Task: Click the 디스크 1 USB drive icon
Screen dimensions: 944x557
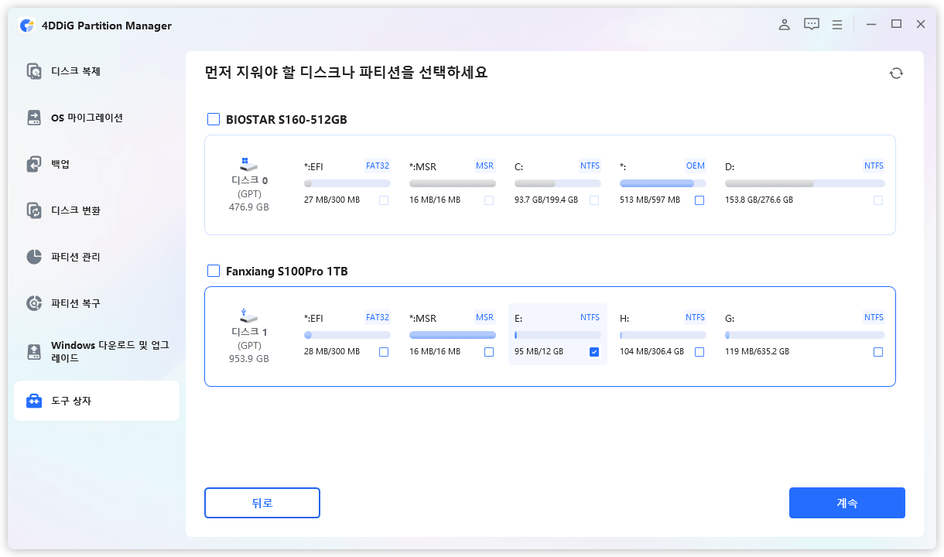Action: click(x=249, y=316)
